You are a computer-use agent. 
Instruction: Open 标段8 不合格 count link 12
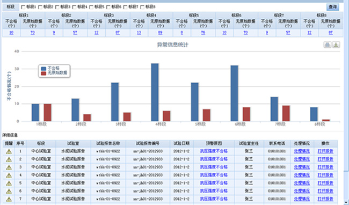pos(309,33)
